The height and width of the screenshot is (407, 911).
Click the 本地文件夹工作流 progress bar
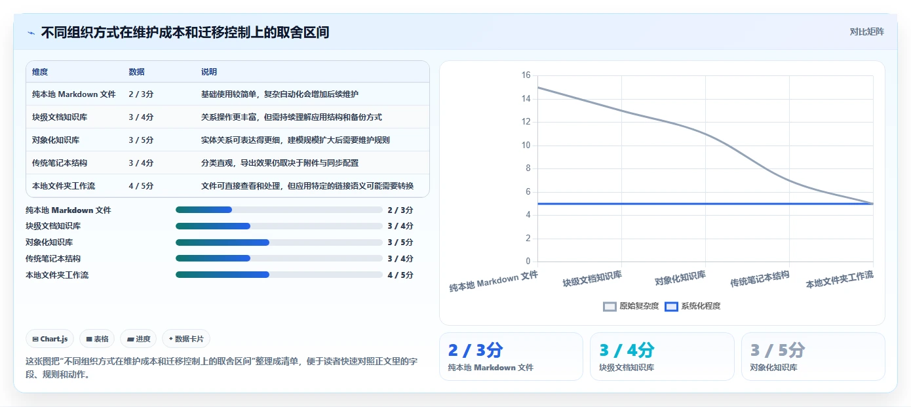coord(279,275)
